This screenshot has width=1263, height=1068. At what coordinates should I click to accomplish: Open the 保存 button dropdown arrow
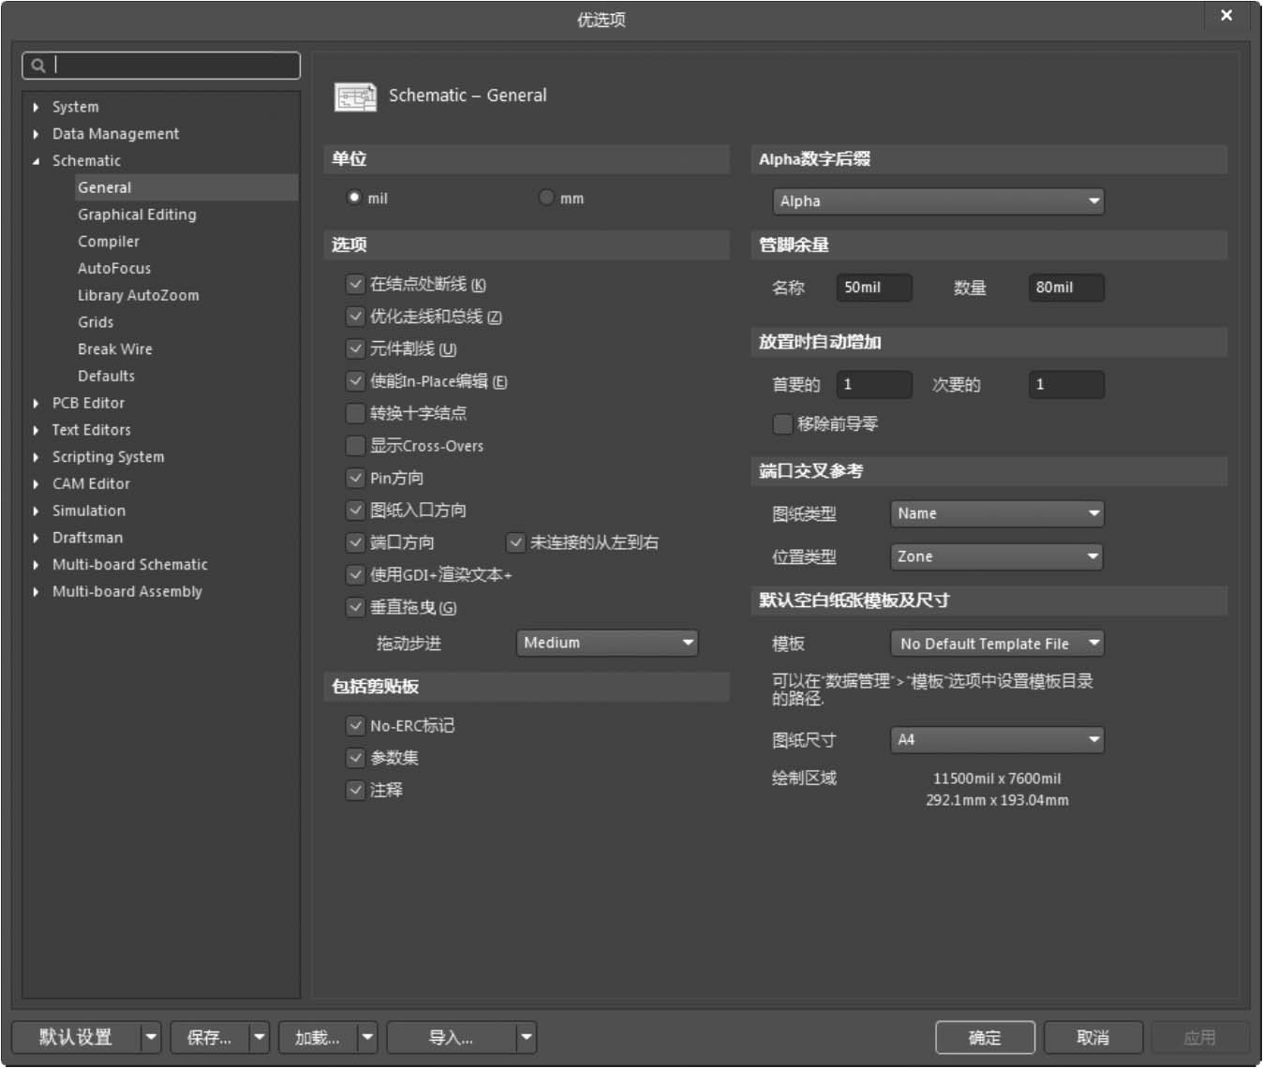tap(260, 1038)
